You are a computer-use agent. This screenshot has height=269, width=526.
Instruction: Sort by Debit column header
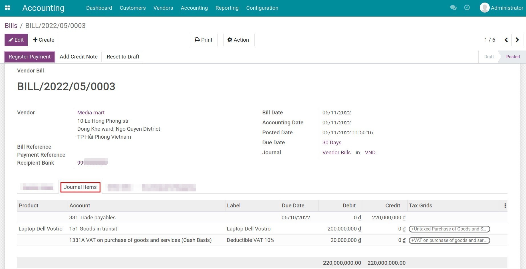coord(349,206)
